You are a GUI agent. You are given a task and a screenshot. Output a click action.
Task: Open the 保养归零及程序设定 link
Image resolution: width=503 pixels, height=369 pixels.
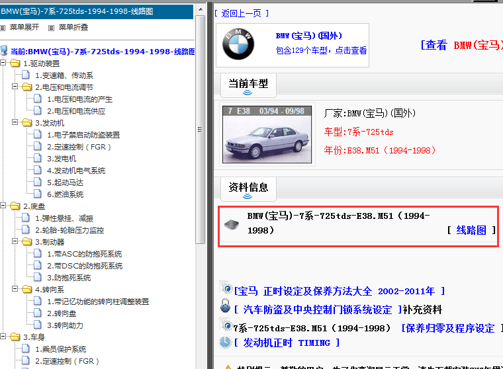(x=450, y=328)
